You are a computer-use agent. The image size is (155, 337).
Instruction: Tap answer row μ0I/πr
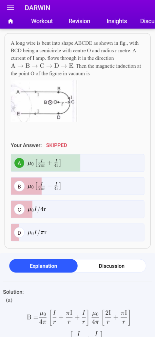(x=78, y=233)
